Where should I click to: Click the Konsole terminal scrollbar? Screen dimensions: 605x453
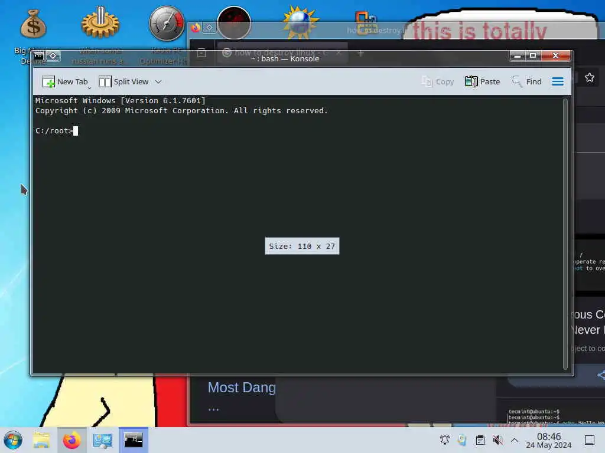coord(565,234)
